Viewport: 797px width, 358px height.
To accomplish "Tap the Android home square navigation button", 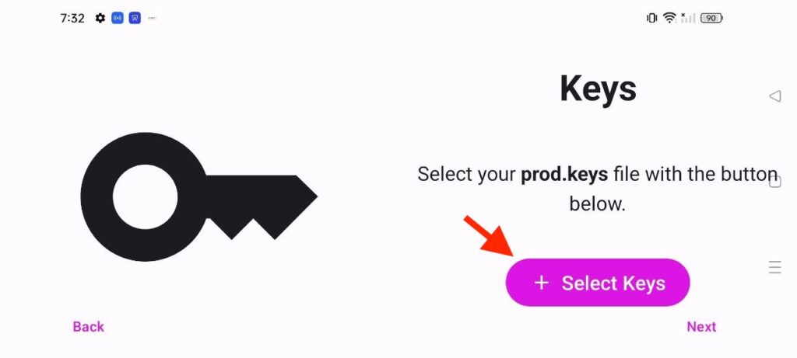I will [774, 181].
